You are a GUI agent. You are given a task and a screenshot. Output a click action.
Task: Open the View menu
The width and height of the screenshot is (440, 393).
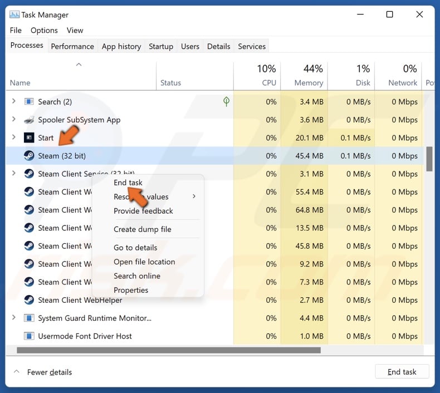[x=75, y=30]
